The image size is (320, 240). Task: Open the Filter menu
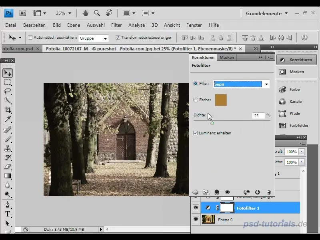click(116, 25)
